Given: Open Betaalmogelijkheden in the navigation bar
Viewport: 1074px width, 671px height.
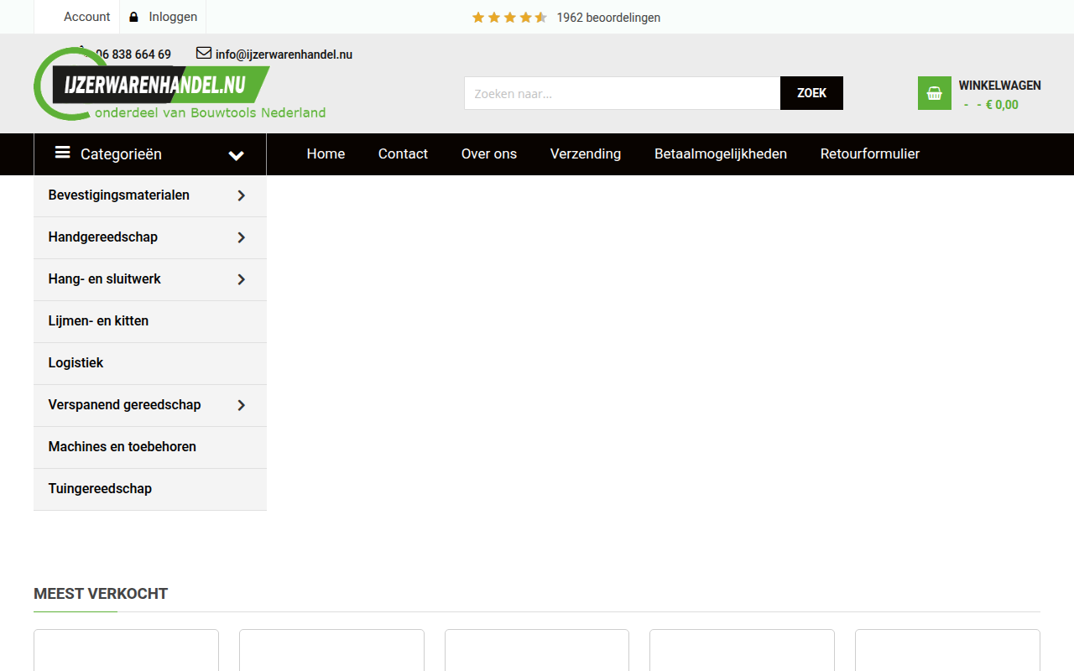Looking at the screenshot, I should (721, 154).
